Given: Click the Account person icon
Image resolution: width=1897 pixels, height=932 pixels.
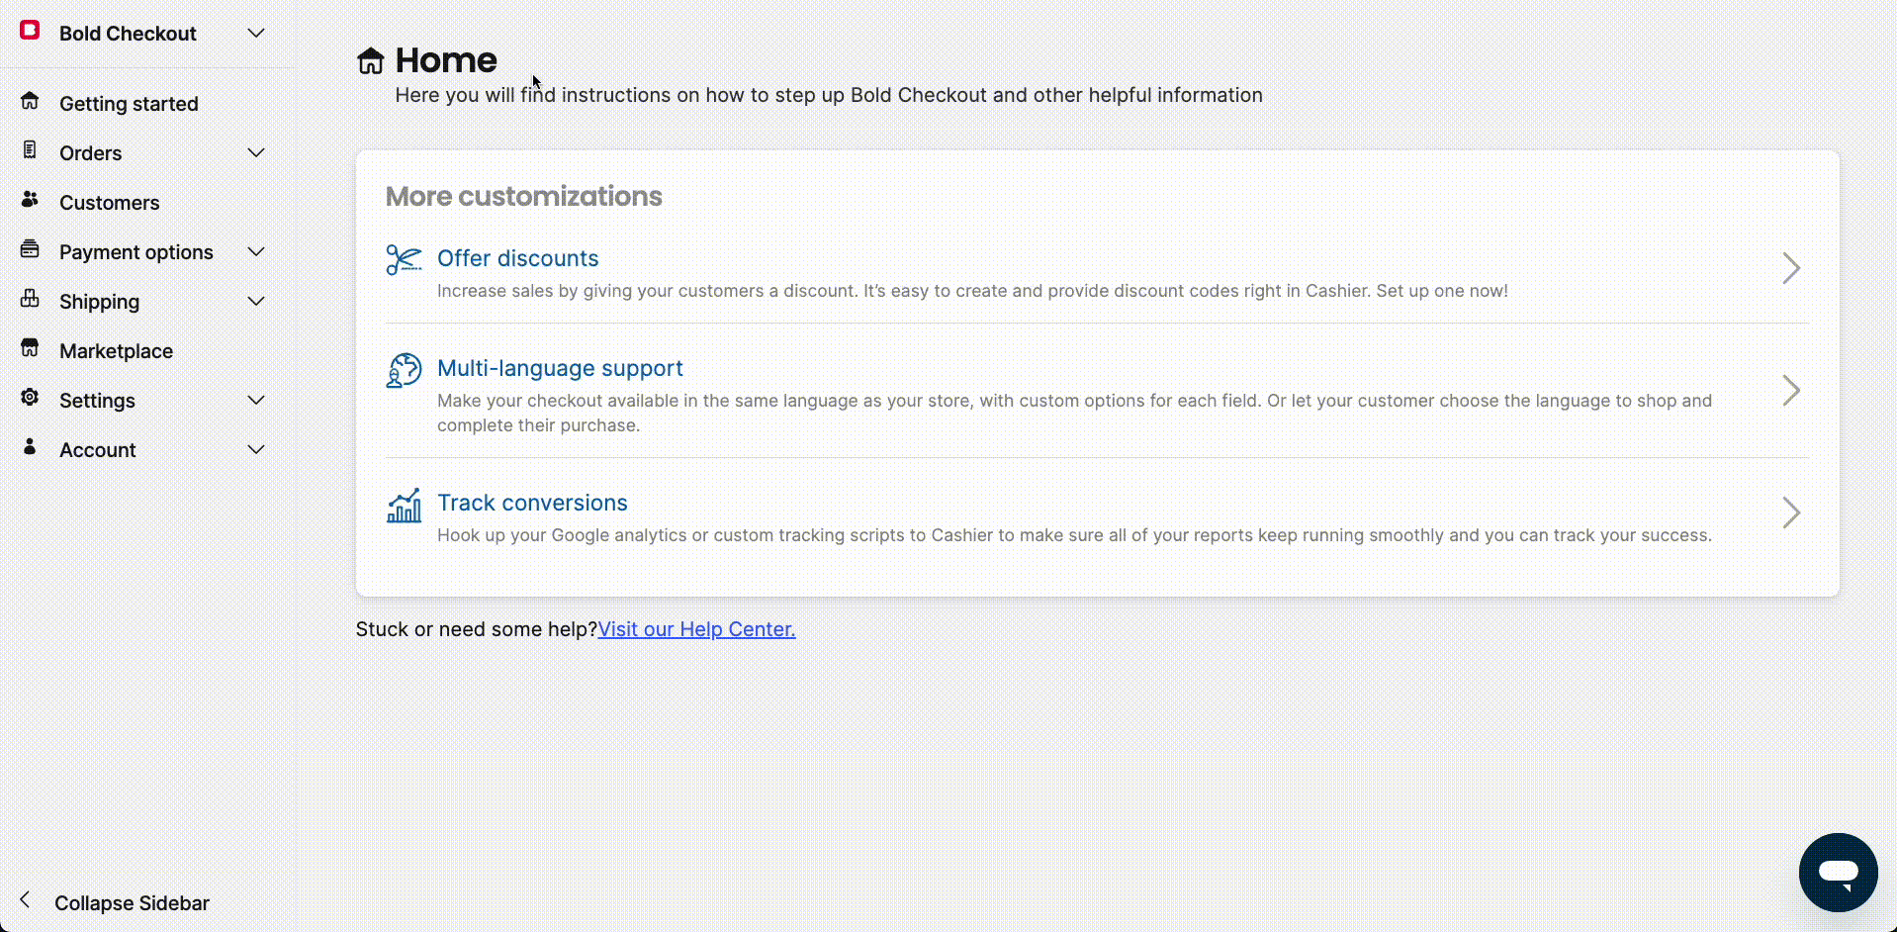Looking at the screenshot, I should [x=30, y=446].
